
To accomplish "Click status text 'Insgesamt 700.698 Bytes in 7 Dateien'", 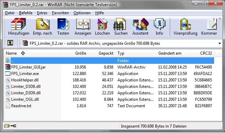I will [x=154, y=126].
